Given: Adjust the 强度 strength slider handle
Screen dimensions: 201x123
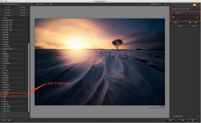Looking at the screenshot, I should [178, 19].
